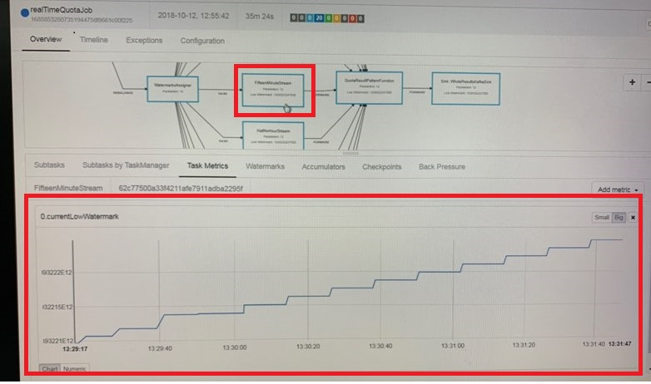Click the zoom out minus button
Viewport: 651px width, 384px height.
coord(648,82)
